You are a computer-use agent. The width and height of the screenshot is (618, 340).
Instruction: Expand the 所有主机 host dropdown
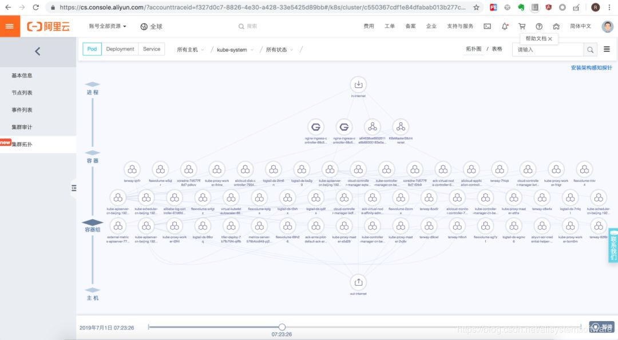188,50
